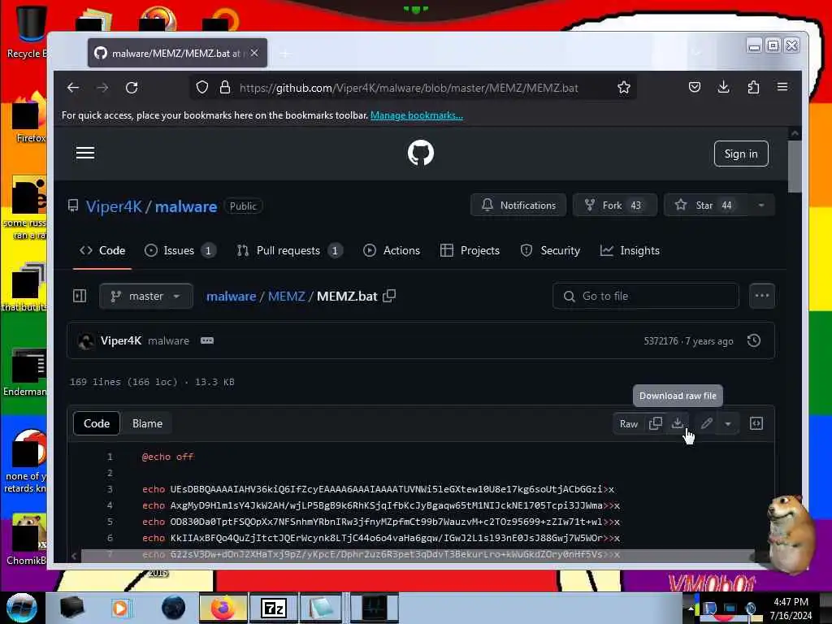
Task: Click the code horizontal scrollbar
Action: tap(418, 556)
